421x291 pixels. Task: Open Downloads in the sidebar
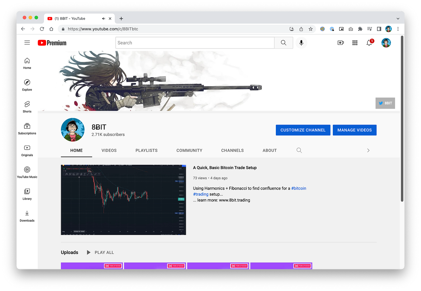(27, 216)
